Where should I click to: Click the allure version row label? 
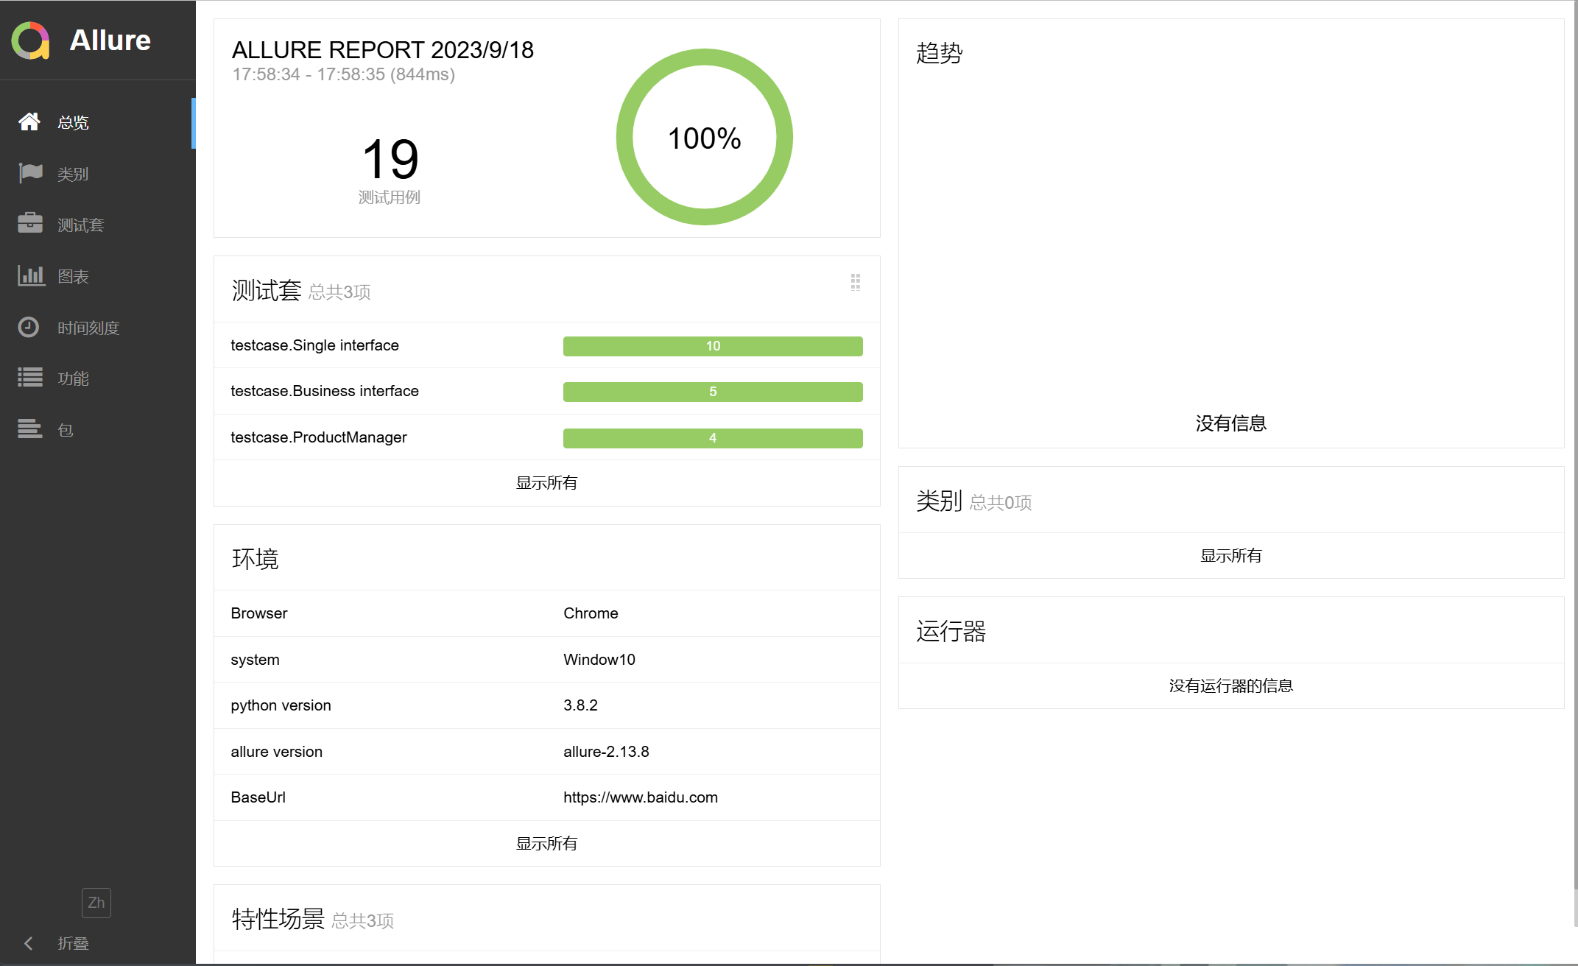pos(276,752)
